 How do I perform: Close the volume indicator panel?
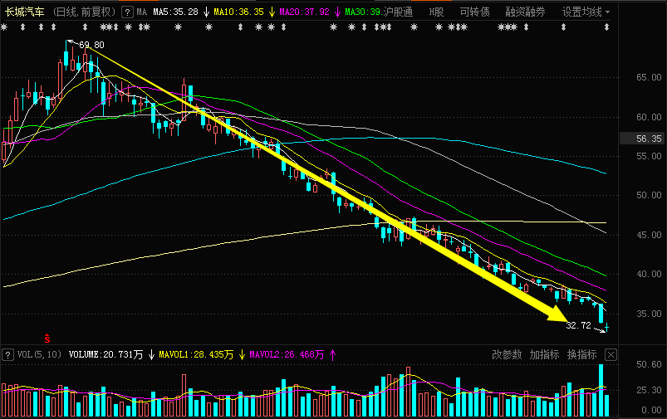[611, 354]
